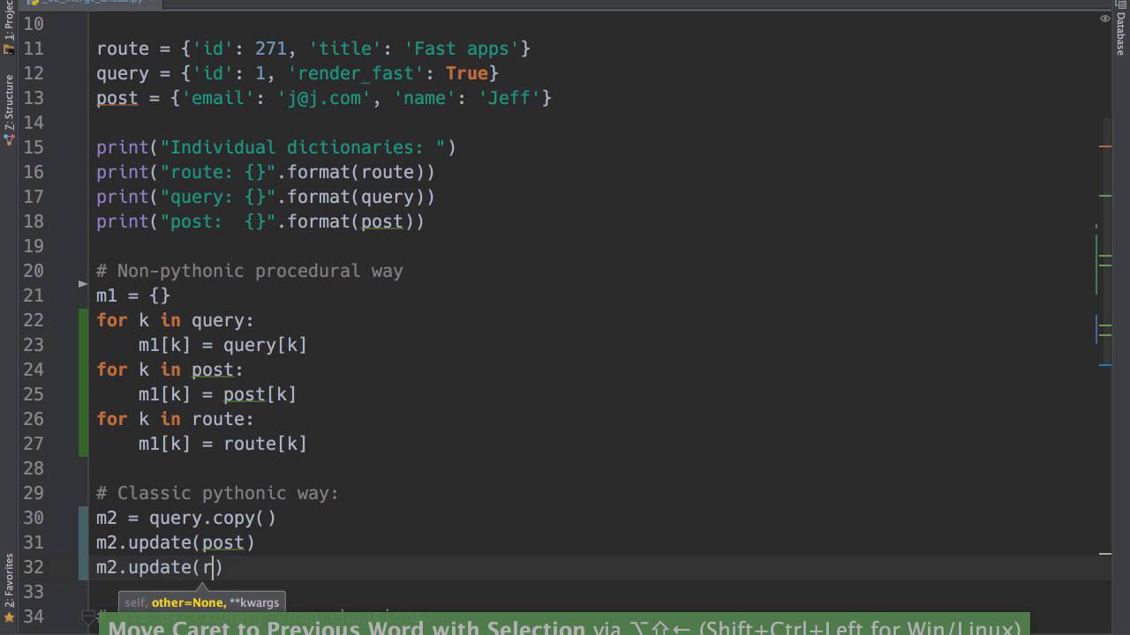The width and height of the screenshot is (1130, 635).
Task: Click "Individual dictionaries: " string on line 15
Action: click(x=303, y=147)
